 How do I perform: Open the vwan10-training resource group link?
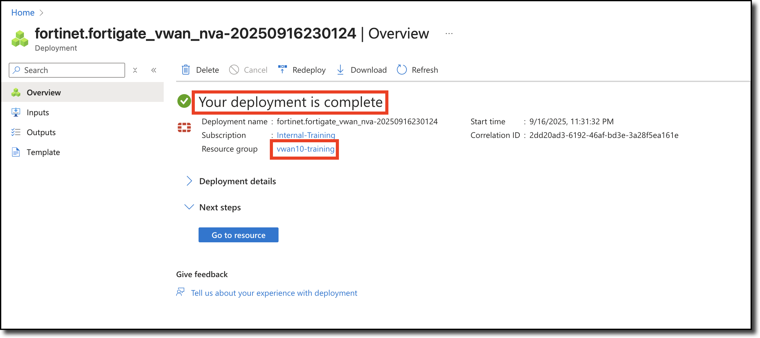[304, 149]
